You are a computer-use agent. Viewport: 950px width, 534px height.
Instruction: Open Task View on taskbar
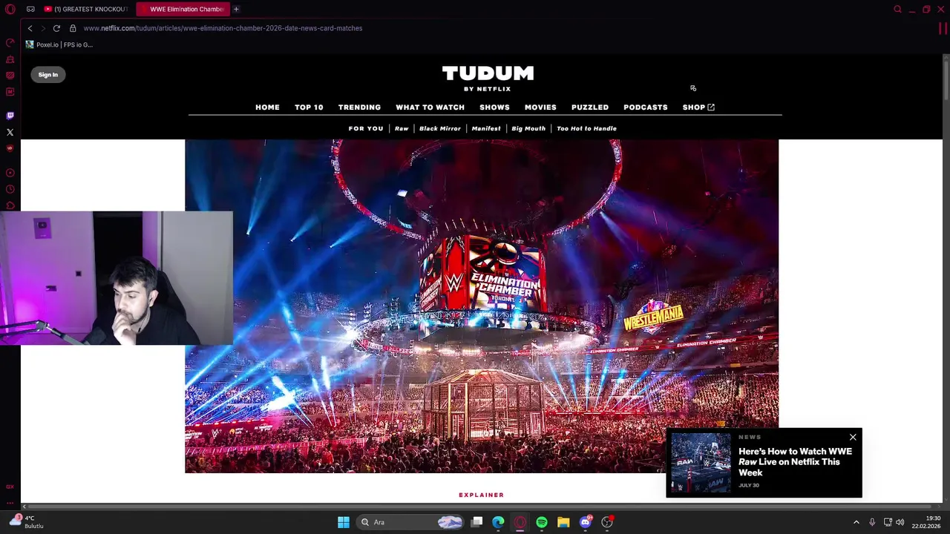477,522
